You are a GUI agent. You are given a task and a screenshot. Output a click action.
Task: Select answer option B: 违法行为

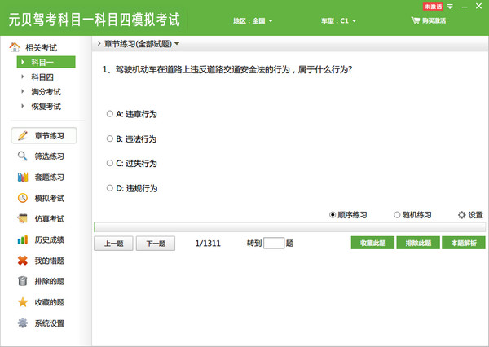(x=110, y=138)
